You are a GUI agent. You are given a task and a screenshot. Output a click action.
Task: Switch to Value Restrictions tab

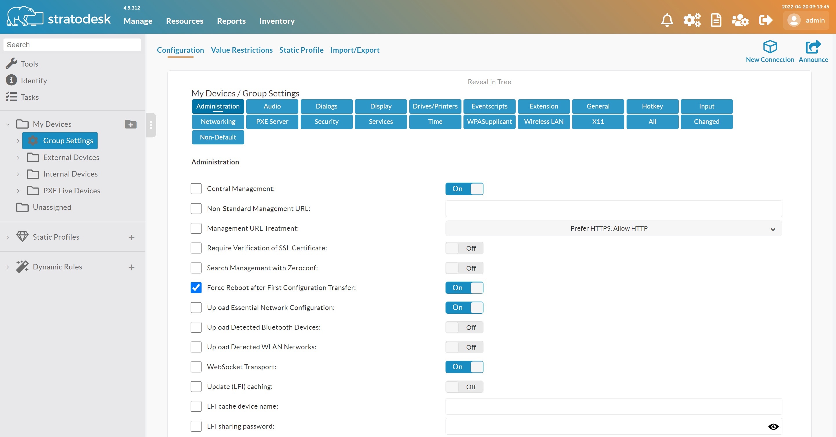click(x=242, y=50)
